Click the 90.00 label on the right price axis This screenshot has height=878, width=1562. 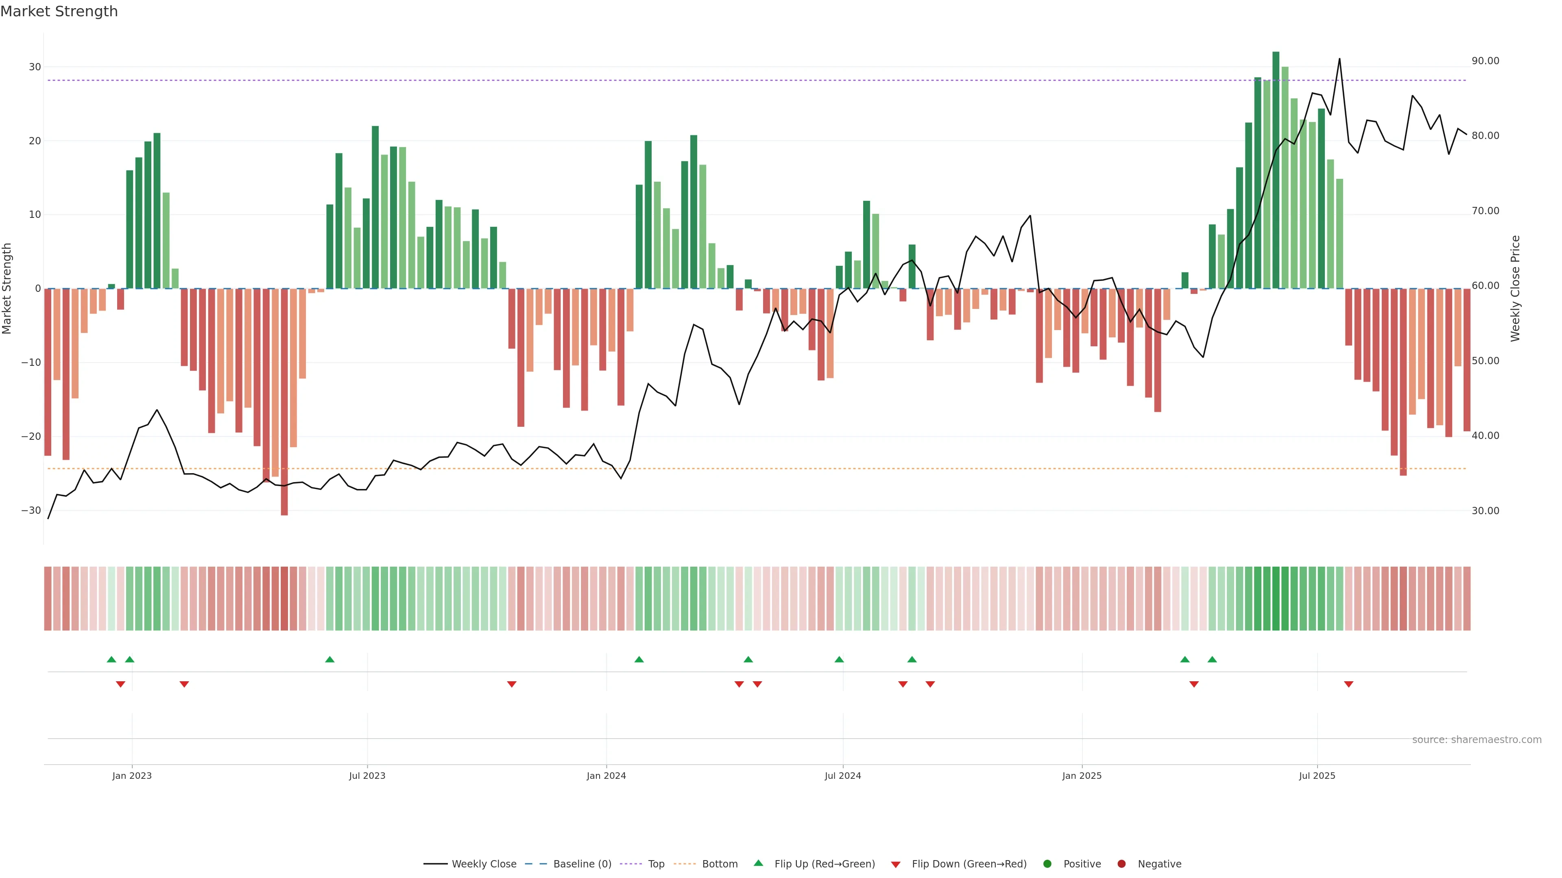point(1485,61)
